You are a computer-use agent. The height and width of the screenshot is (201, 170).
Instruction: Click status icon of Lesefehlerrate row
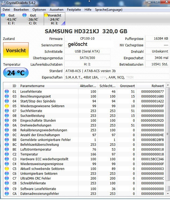pos(7,91)
